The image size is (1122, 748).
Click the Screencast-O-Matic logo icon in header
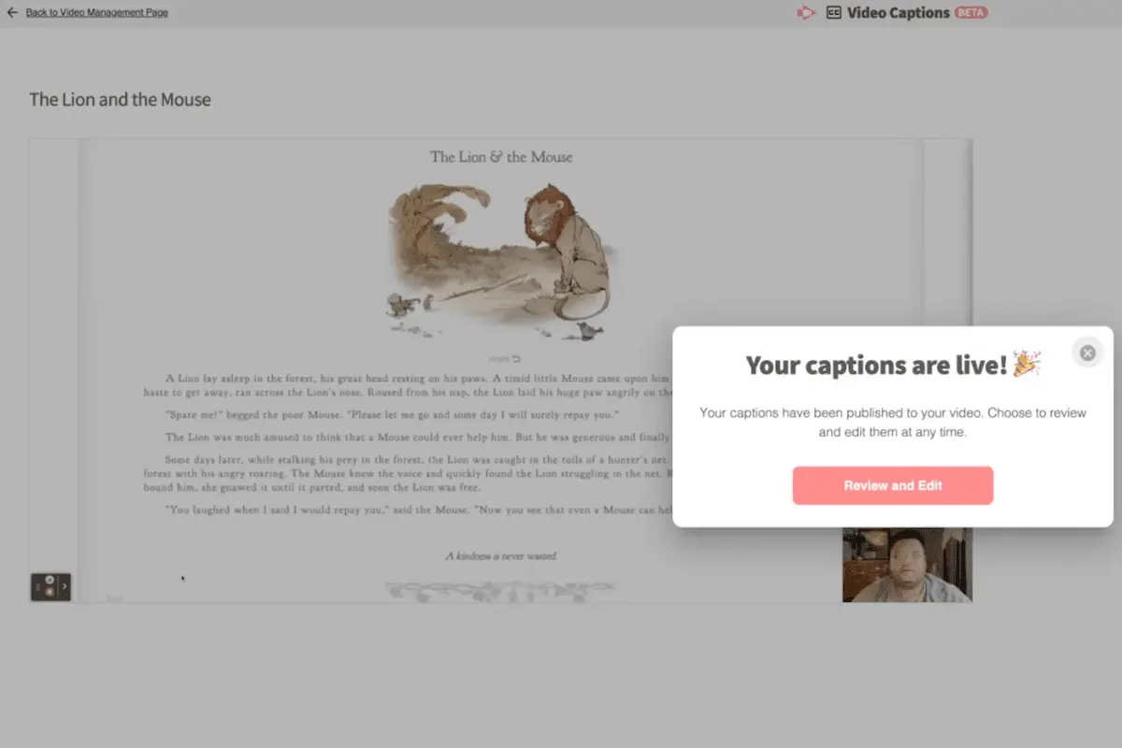click(806, 13)
